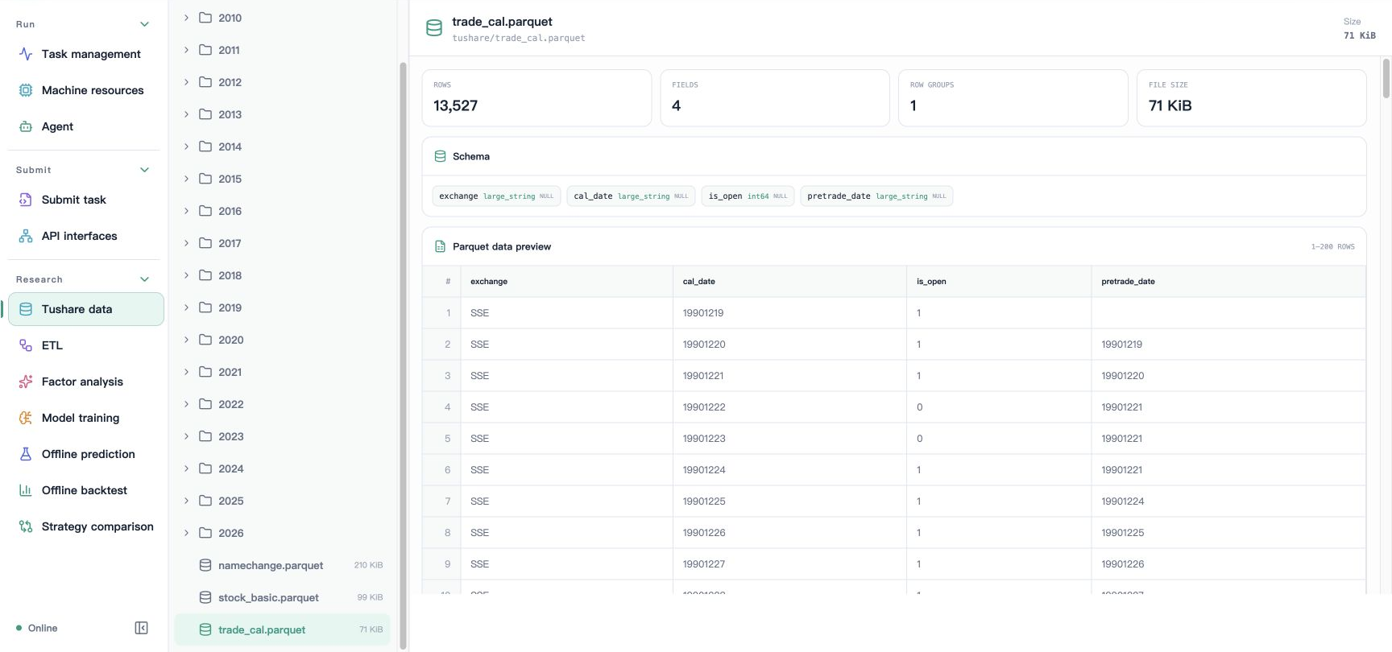The image size is (1392, 652).
Task: Open namechange.parquet file
Action: [x=282, y=565]
